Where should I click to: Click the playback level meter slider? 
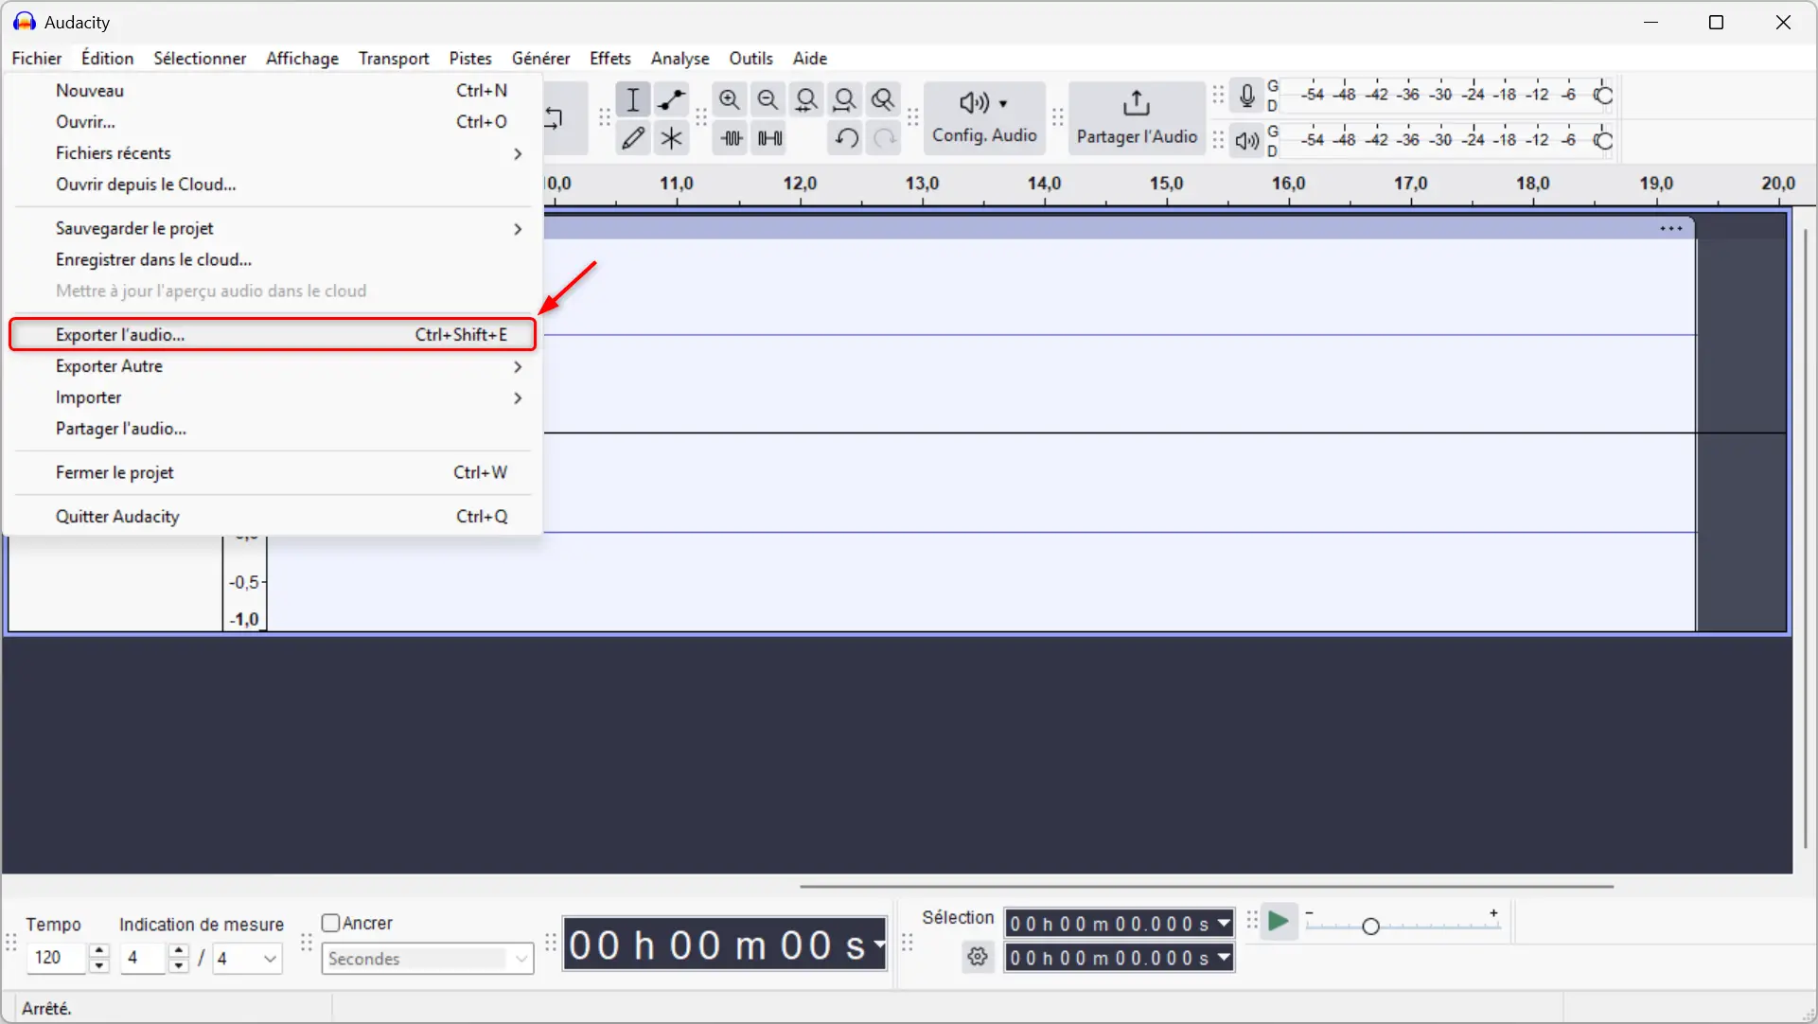tap(1603, 141)
